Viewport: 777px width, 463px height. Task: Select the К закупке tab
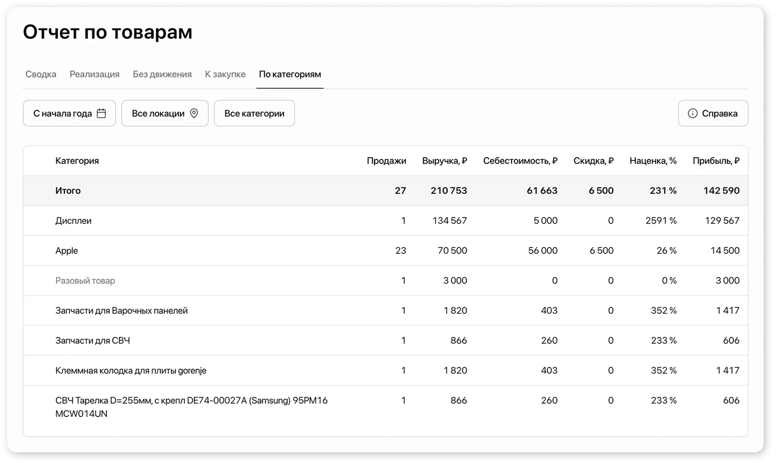click(225, 74)
